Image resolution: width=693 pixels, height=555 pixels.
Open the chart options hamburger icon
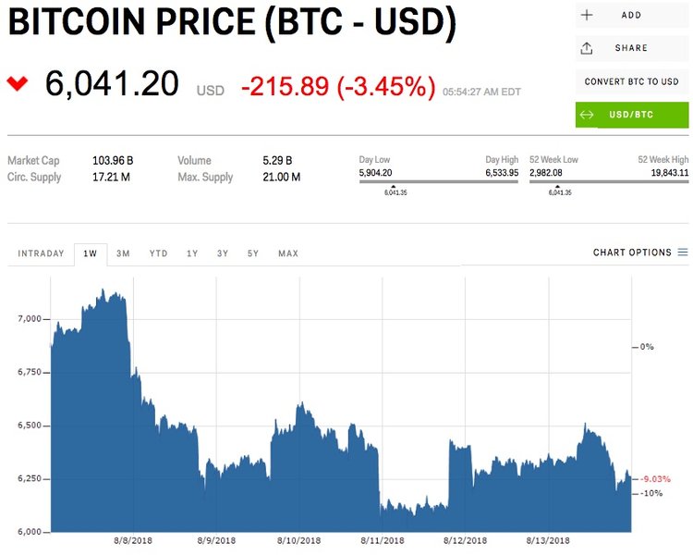tap(683, 253)
